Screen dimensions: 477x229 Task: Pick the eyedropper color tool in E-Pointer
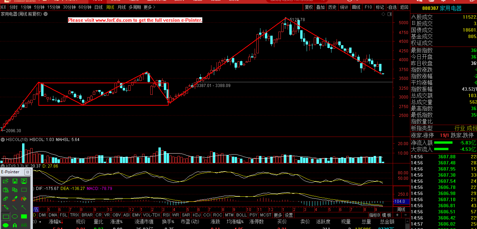pyautogui.click(x=15, y=199)
